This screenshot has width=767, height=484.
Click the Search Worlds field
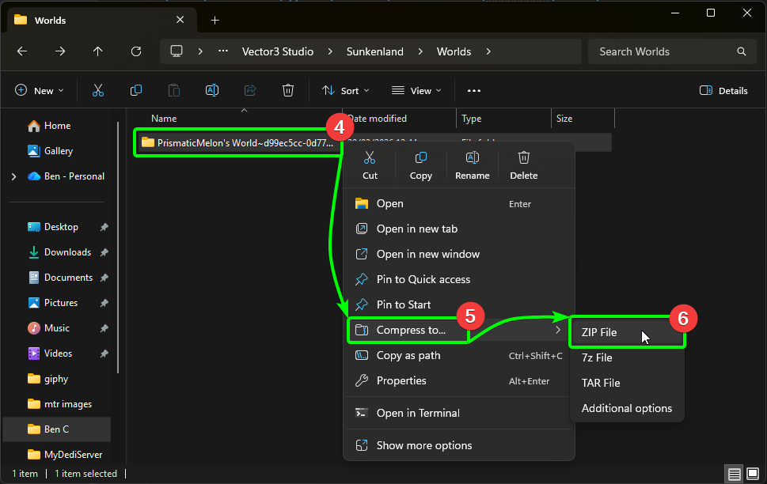pos(663,51)
